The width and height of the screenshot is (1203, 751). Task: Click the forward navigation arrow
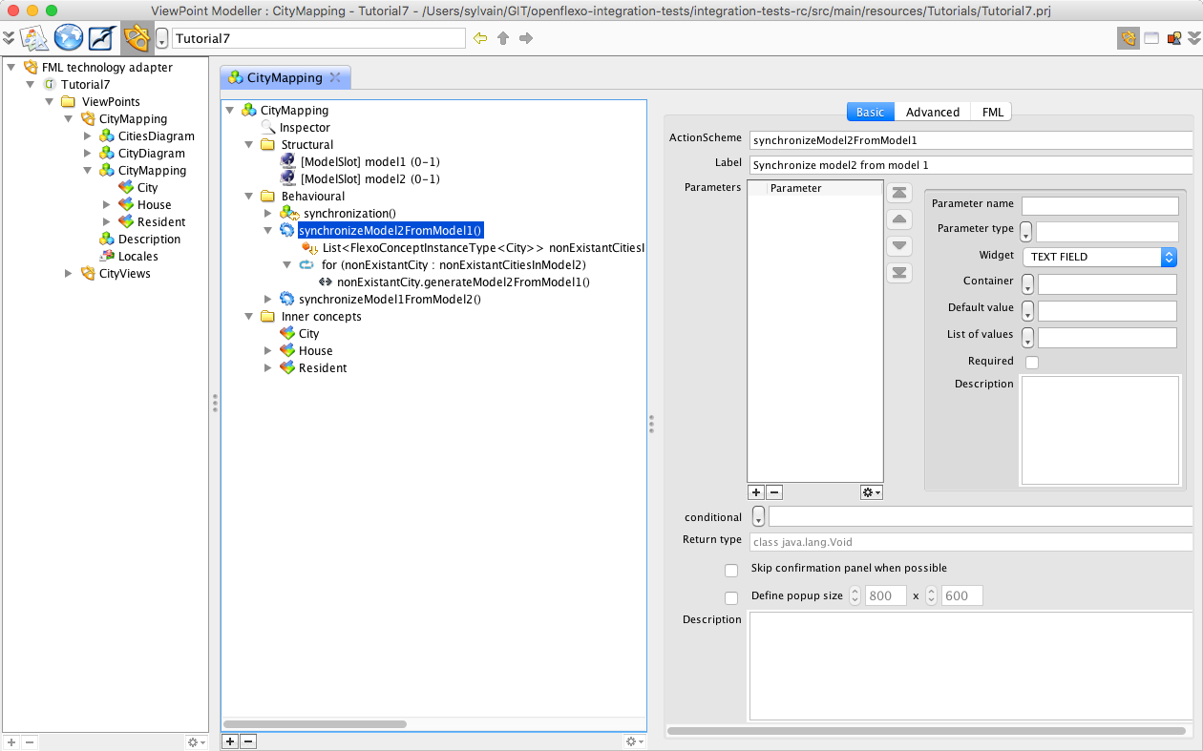(x=525, y=38)
